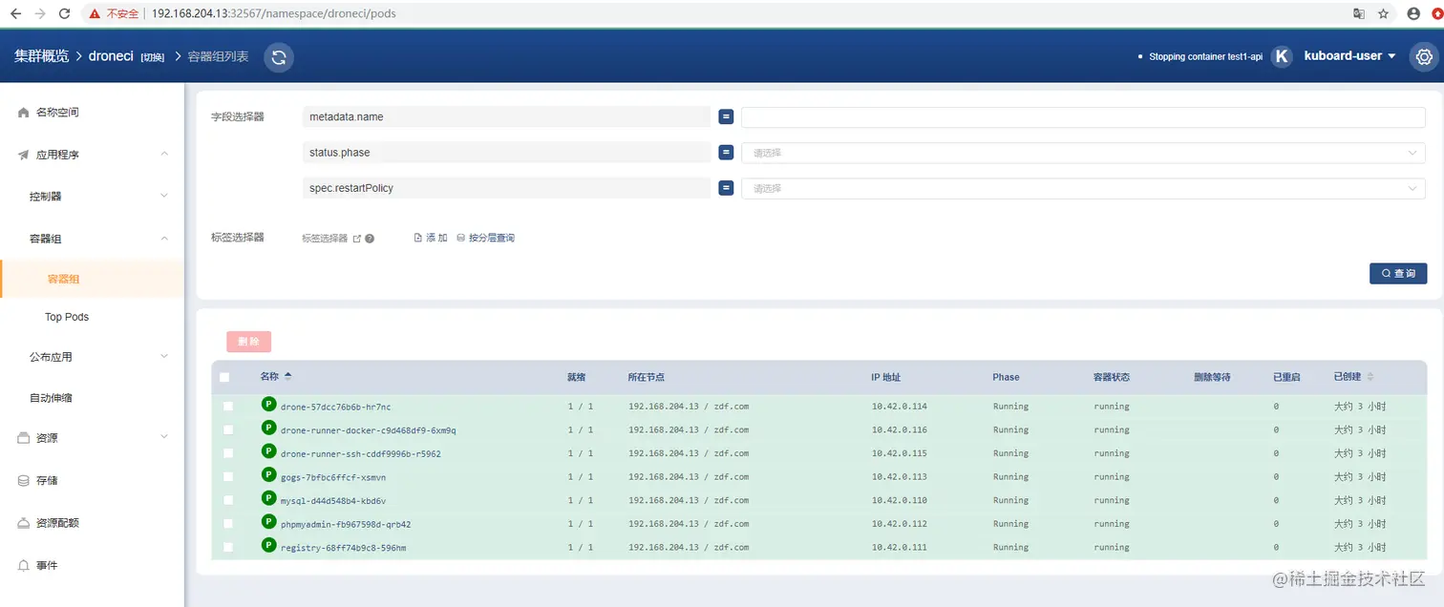1444x607 pixels.
Task: Click IP 10.42.0.114 in the pod table
Action: point(900,407)
